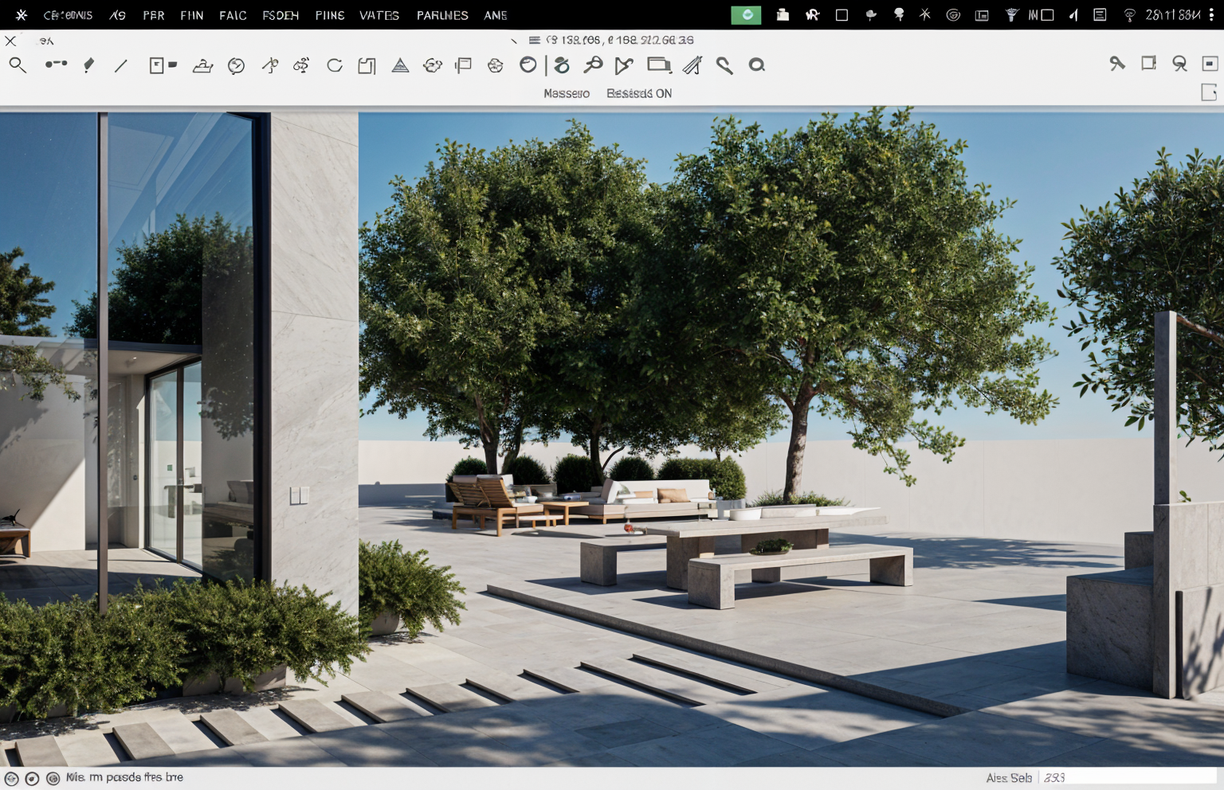Open the three-line list menu near coordinates

click(x=534, y=40)
